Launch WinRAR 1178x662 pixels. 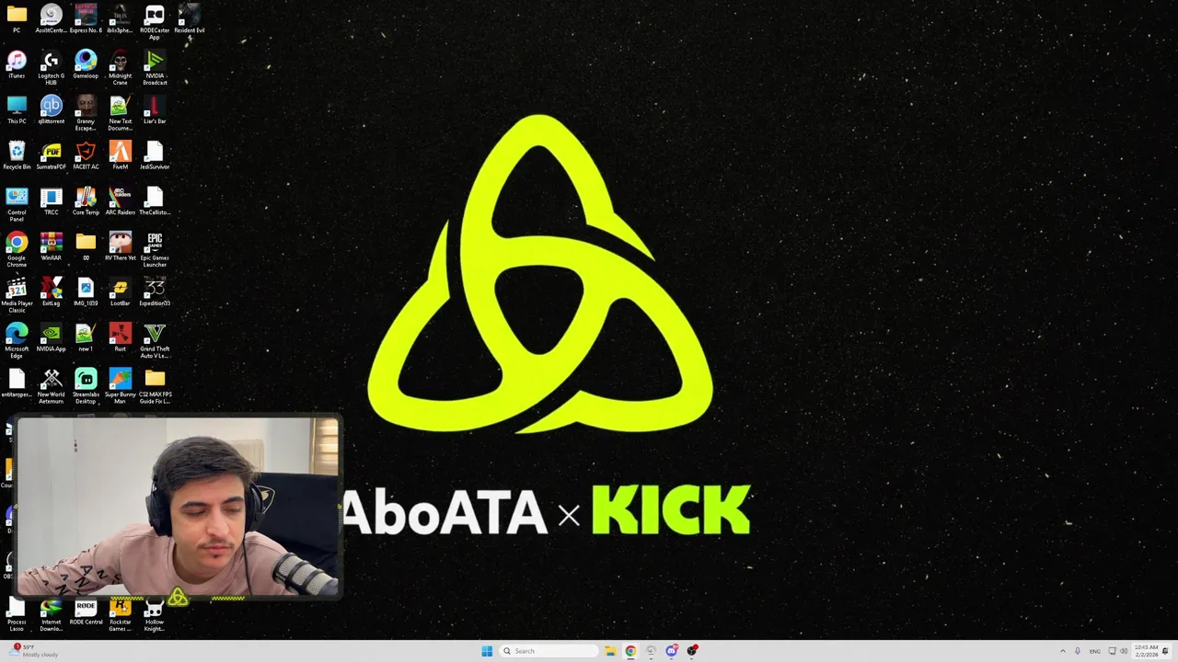52,246
